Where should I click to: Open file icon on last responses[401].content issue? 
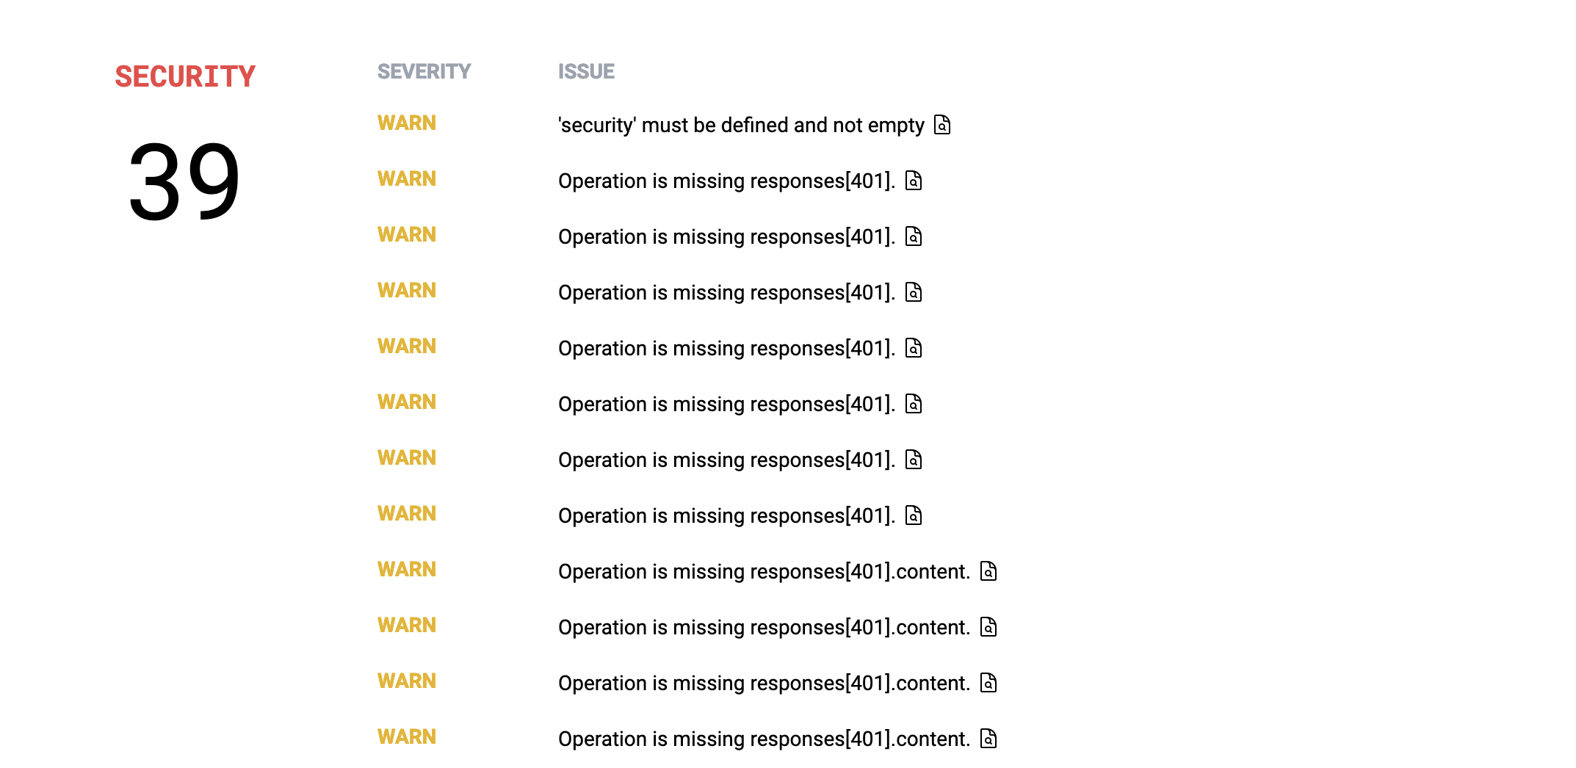989,739
